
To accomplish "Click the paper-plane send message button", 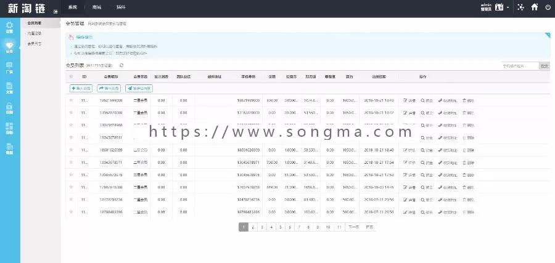I will tap(139, 88).
